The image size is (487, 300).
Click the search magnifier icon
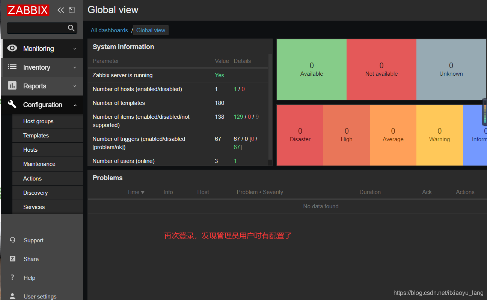[x=71, y=28]
